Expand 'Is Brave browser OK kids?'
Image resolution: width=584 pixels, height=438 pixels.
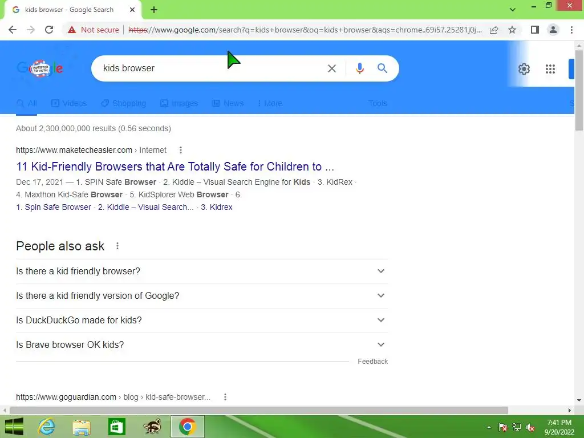point(202,345)
